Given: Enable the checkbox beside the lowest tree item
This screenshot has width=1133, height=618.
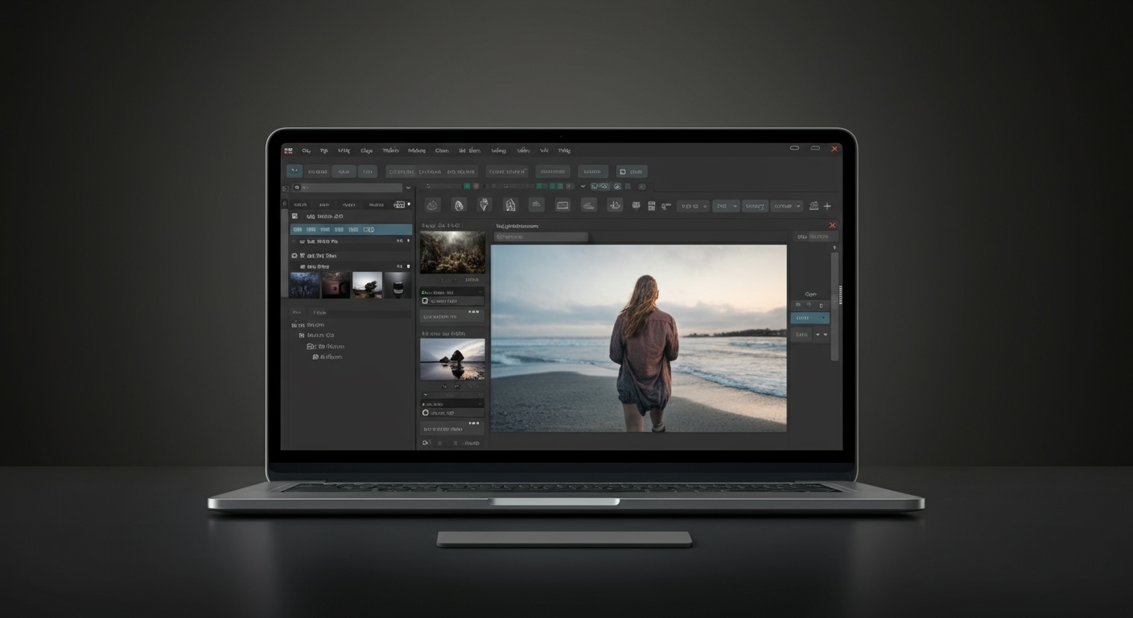Looking at the screenshot, I should point(315,356).
